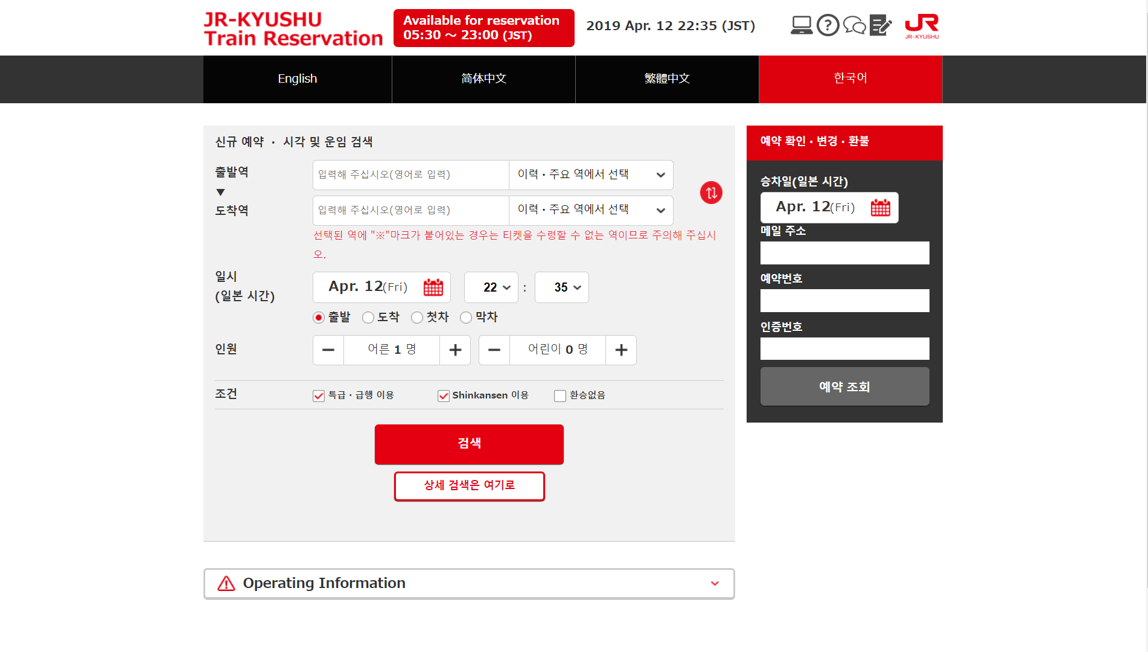
Task: Click the JR-KYUSHU logo
Action: point(922,27)
